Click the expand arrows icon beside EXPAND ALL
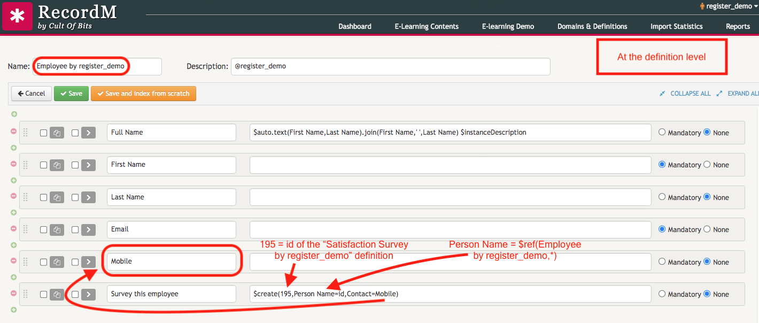Screen dimensions: 759x323 (x=719, y=94)
